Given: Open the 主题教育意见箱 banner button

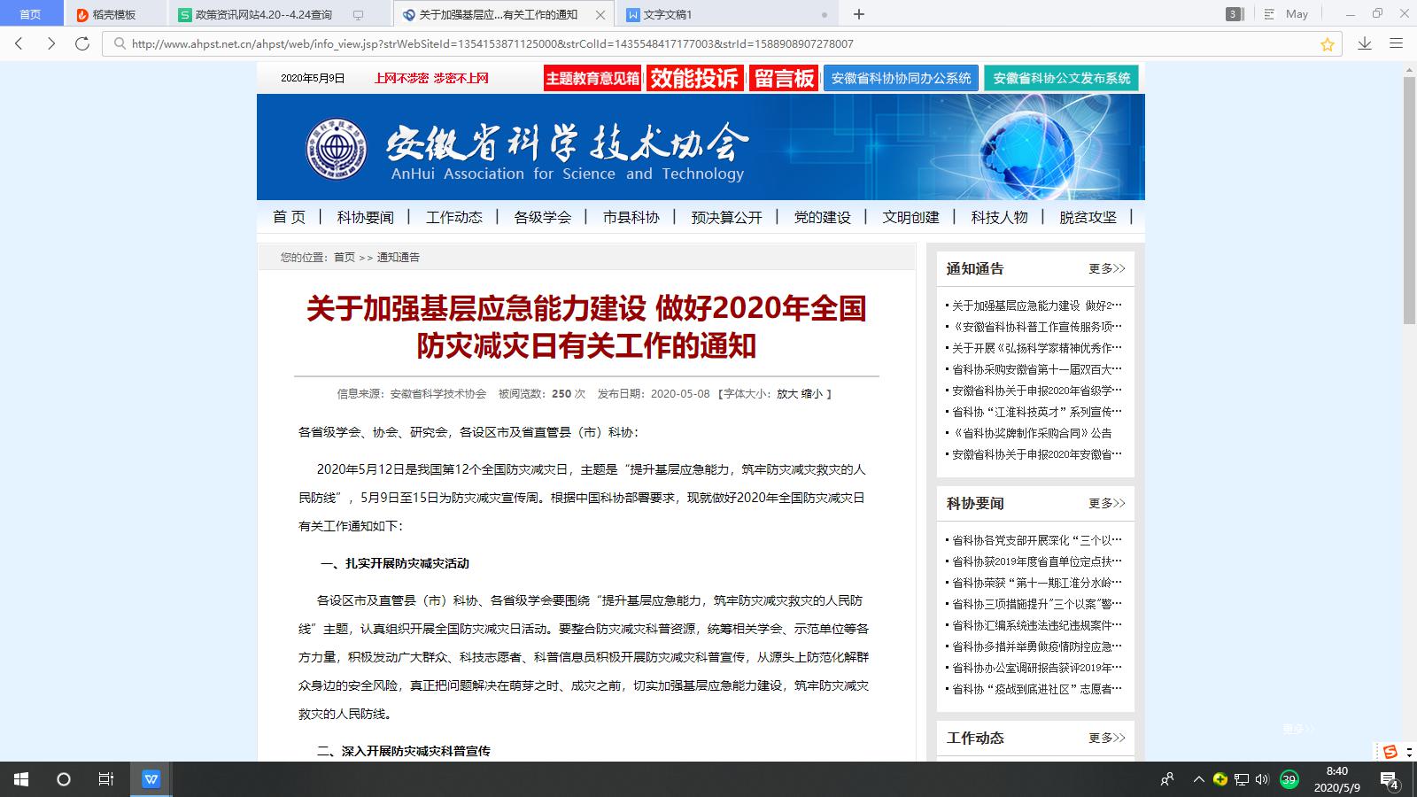Looking at the screenshot, I should (592, 78).
